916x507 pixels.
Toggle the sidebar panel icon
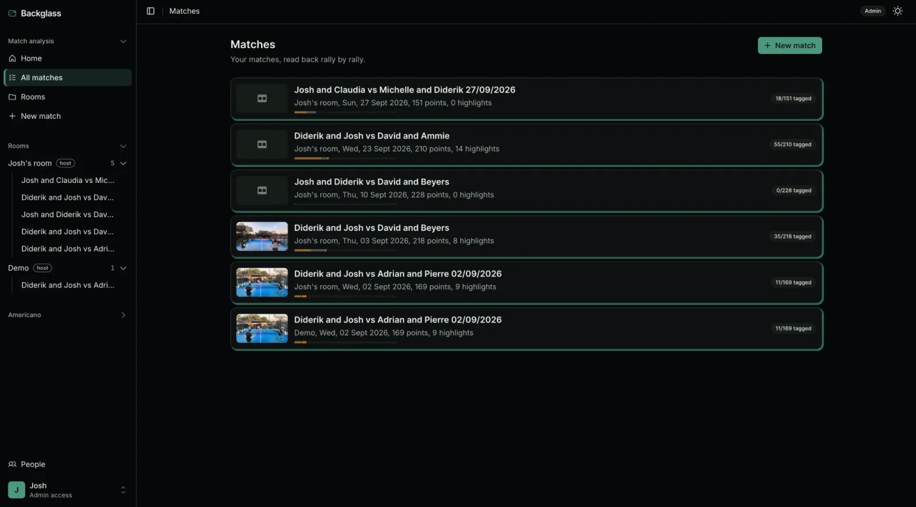(151, 11)
